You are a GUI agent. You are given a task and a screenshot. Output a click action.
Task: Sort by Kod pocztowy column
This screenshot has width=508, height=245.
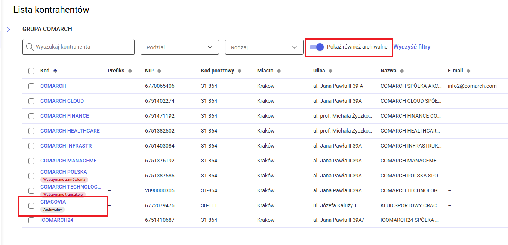click(x=240, y=71)
